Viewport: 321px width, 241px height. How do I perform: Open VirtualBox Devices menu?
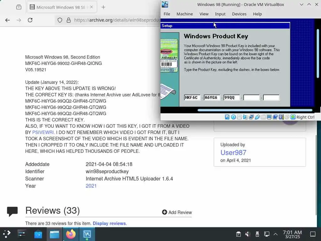tap(239, 14)
